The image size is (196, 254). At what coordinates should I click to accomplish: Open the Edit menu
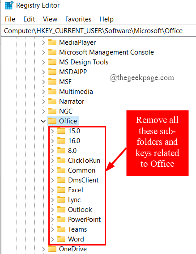29,19
